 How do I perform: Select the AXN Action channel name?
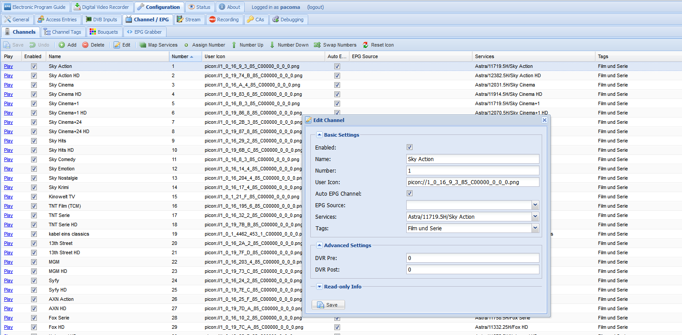[61, 299]
